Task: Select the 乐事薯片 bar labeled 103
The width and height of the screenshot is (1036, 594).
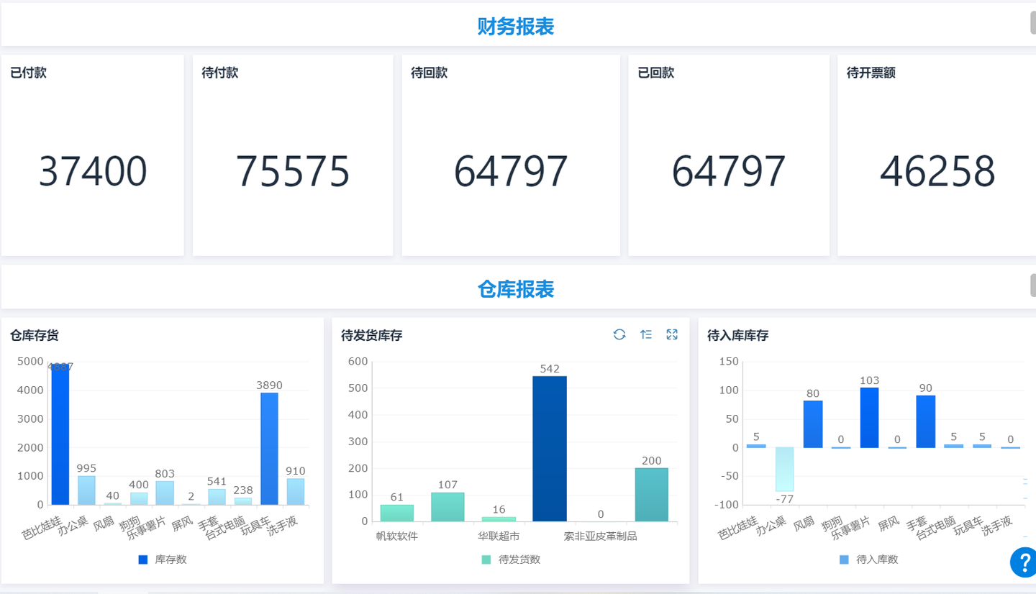Action: (x=869, y=418)
